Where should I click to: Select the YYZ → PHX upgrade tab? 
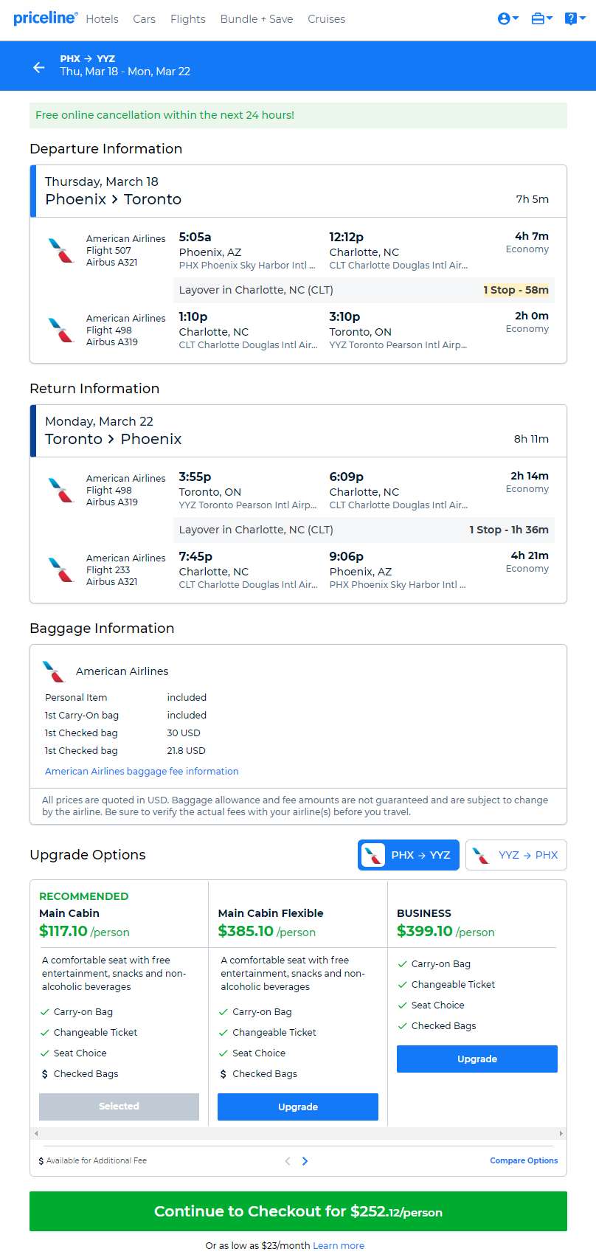516,855
